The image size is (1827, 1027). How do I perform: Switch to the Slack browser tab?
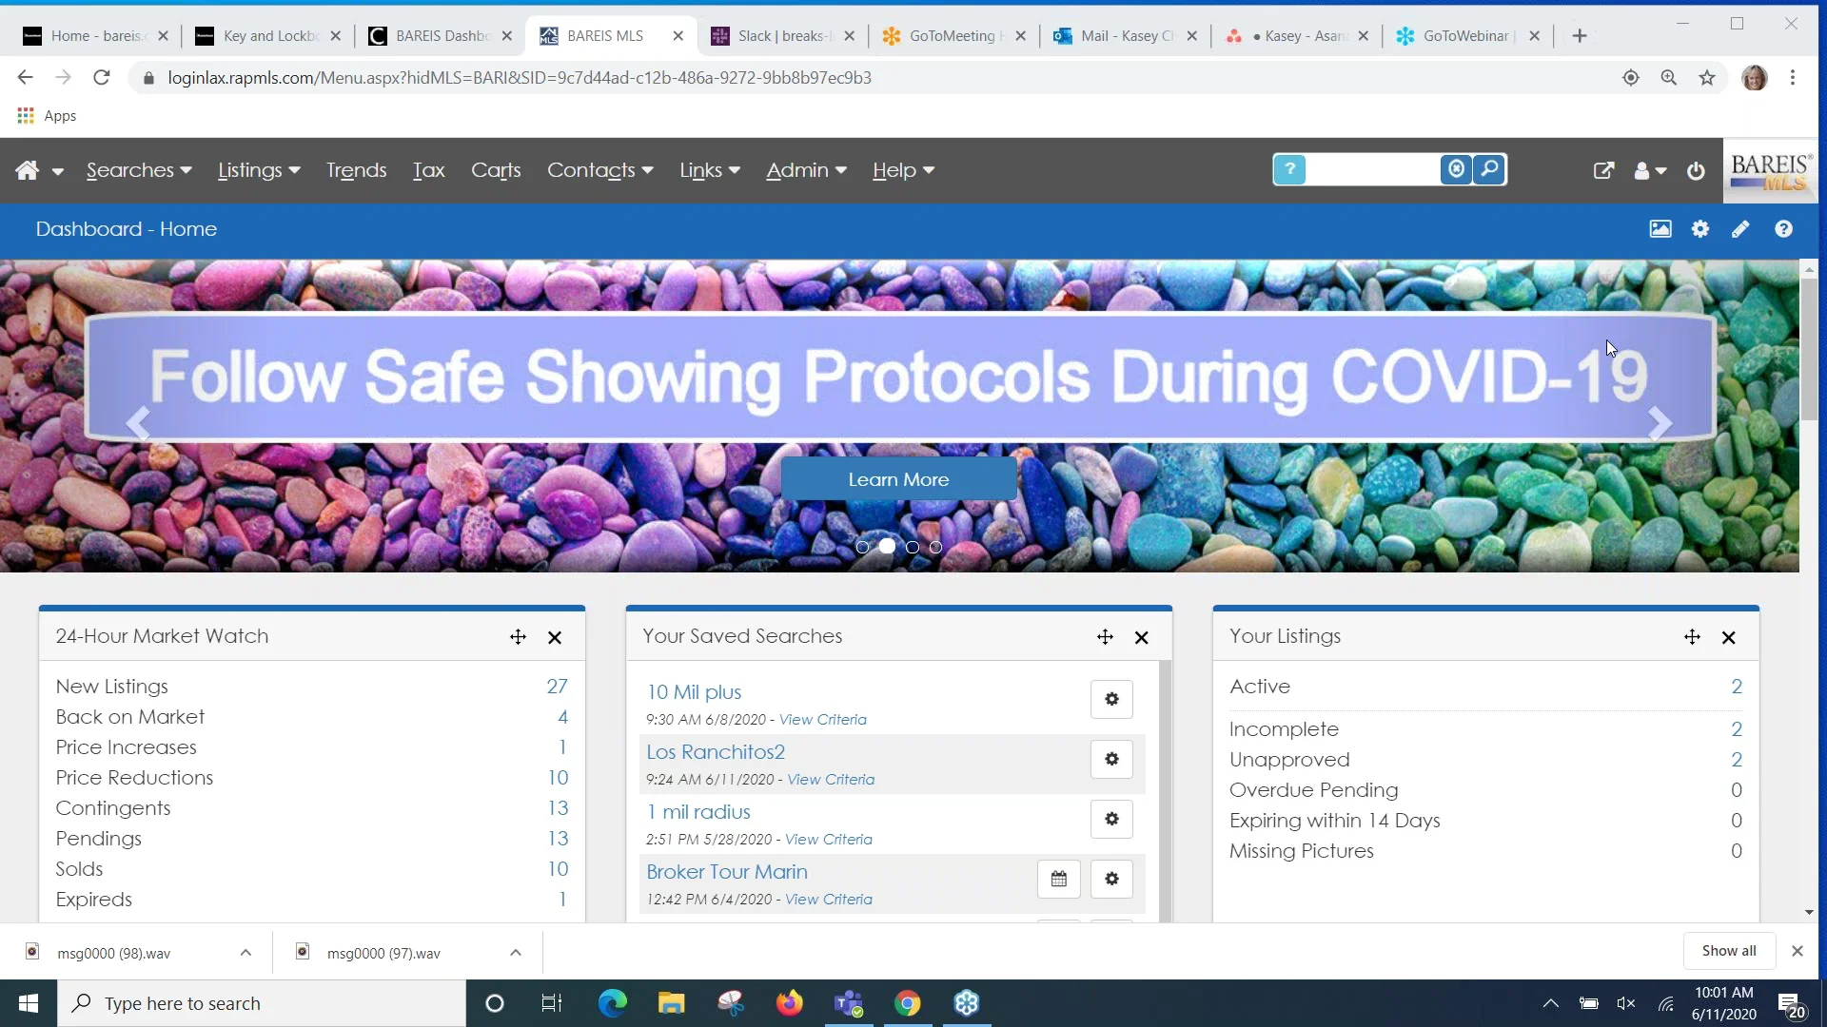[x=782, y=36]
